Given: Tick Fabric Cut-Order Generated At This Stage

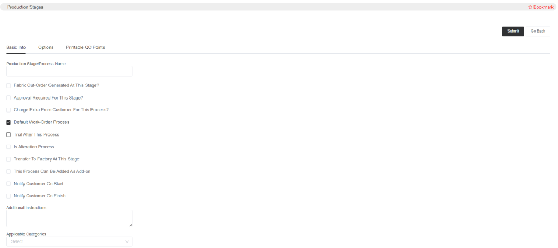Looking at the screenshot, I should tap(9, 85).
